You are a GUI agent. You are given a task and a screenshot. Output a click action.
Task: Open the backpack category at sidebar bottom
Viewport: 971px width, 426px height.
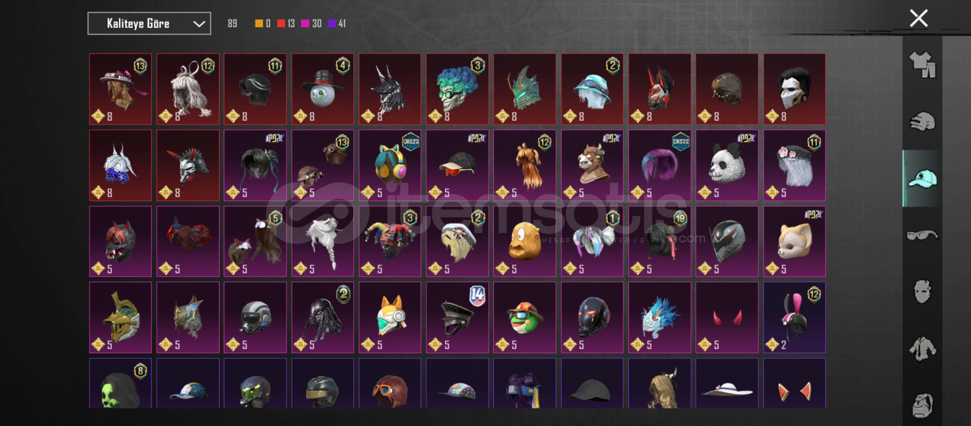coord(922,405)
